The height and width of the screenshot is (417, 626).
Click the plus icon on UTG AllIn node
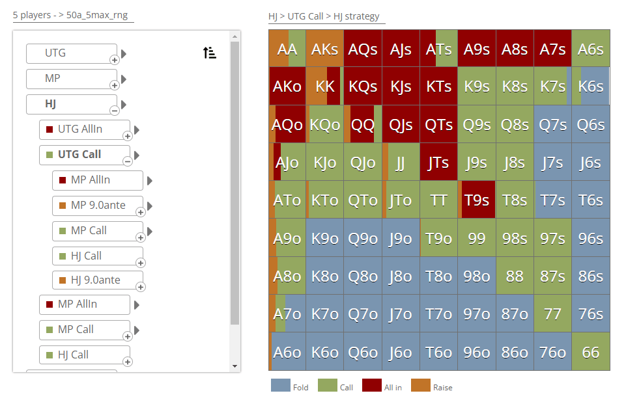click(127, 136)
